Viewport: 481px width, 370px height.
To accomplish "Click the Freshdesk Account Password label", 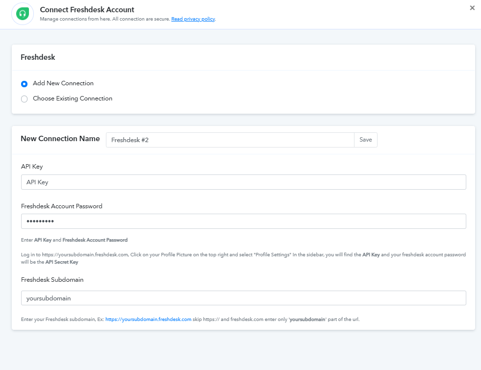I will point(62,206).
